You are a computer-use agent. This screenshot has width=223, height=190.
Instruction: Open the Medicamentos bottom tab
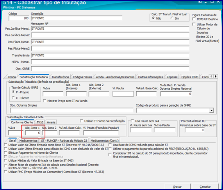tap(28, 140)
